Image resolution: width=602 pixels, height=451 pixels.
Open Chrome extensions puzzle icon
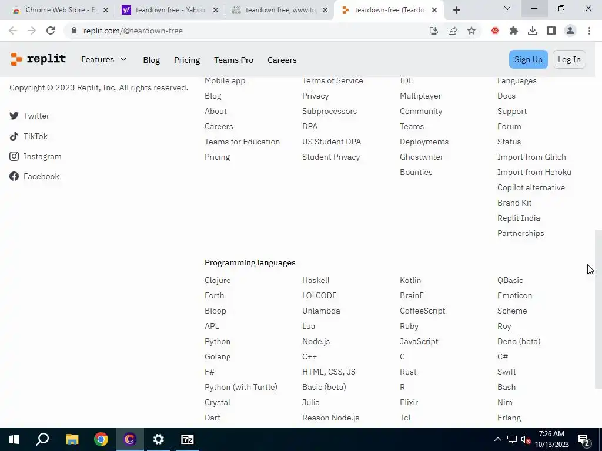tap(514, 31)
